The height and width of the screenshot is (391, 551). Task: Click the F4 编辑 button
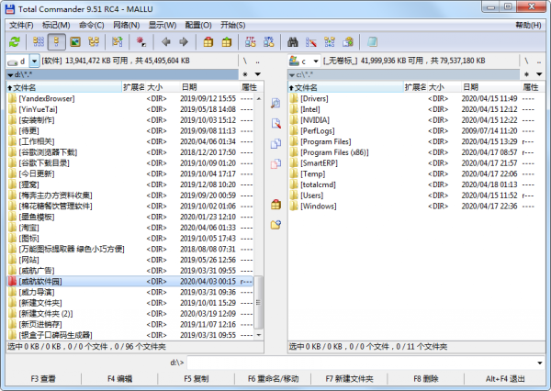119,379
